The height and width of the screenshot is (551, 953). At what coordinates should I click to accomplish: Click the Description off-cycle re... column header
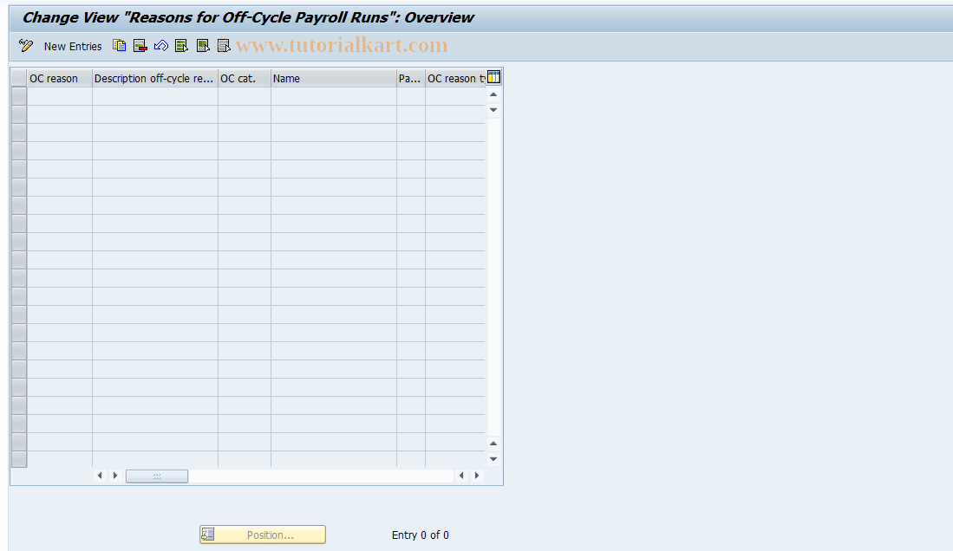[155, 78]
